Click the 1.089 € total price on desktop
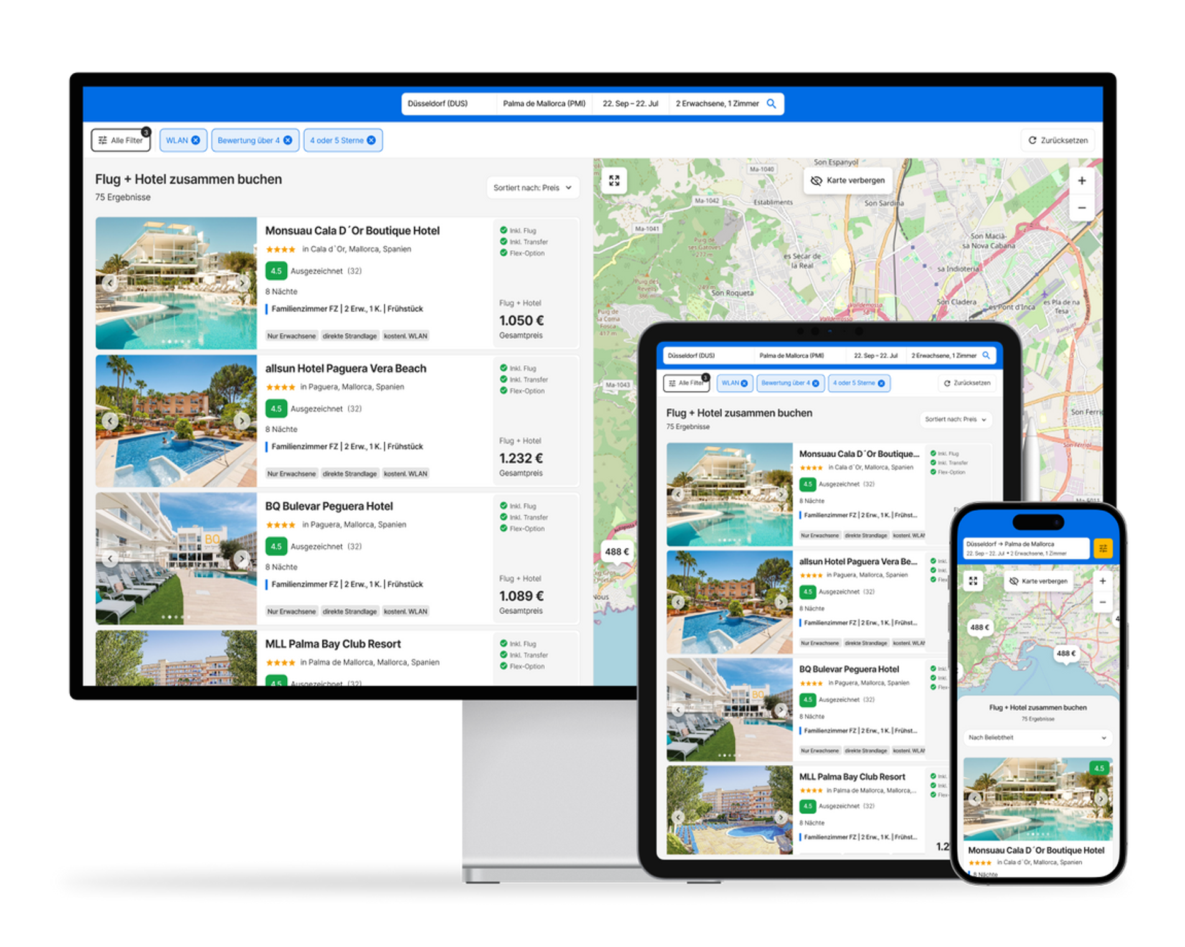The image size is (1185, 947). (x=521, y=595)
